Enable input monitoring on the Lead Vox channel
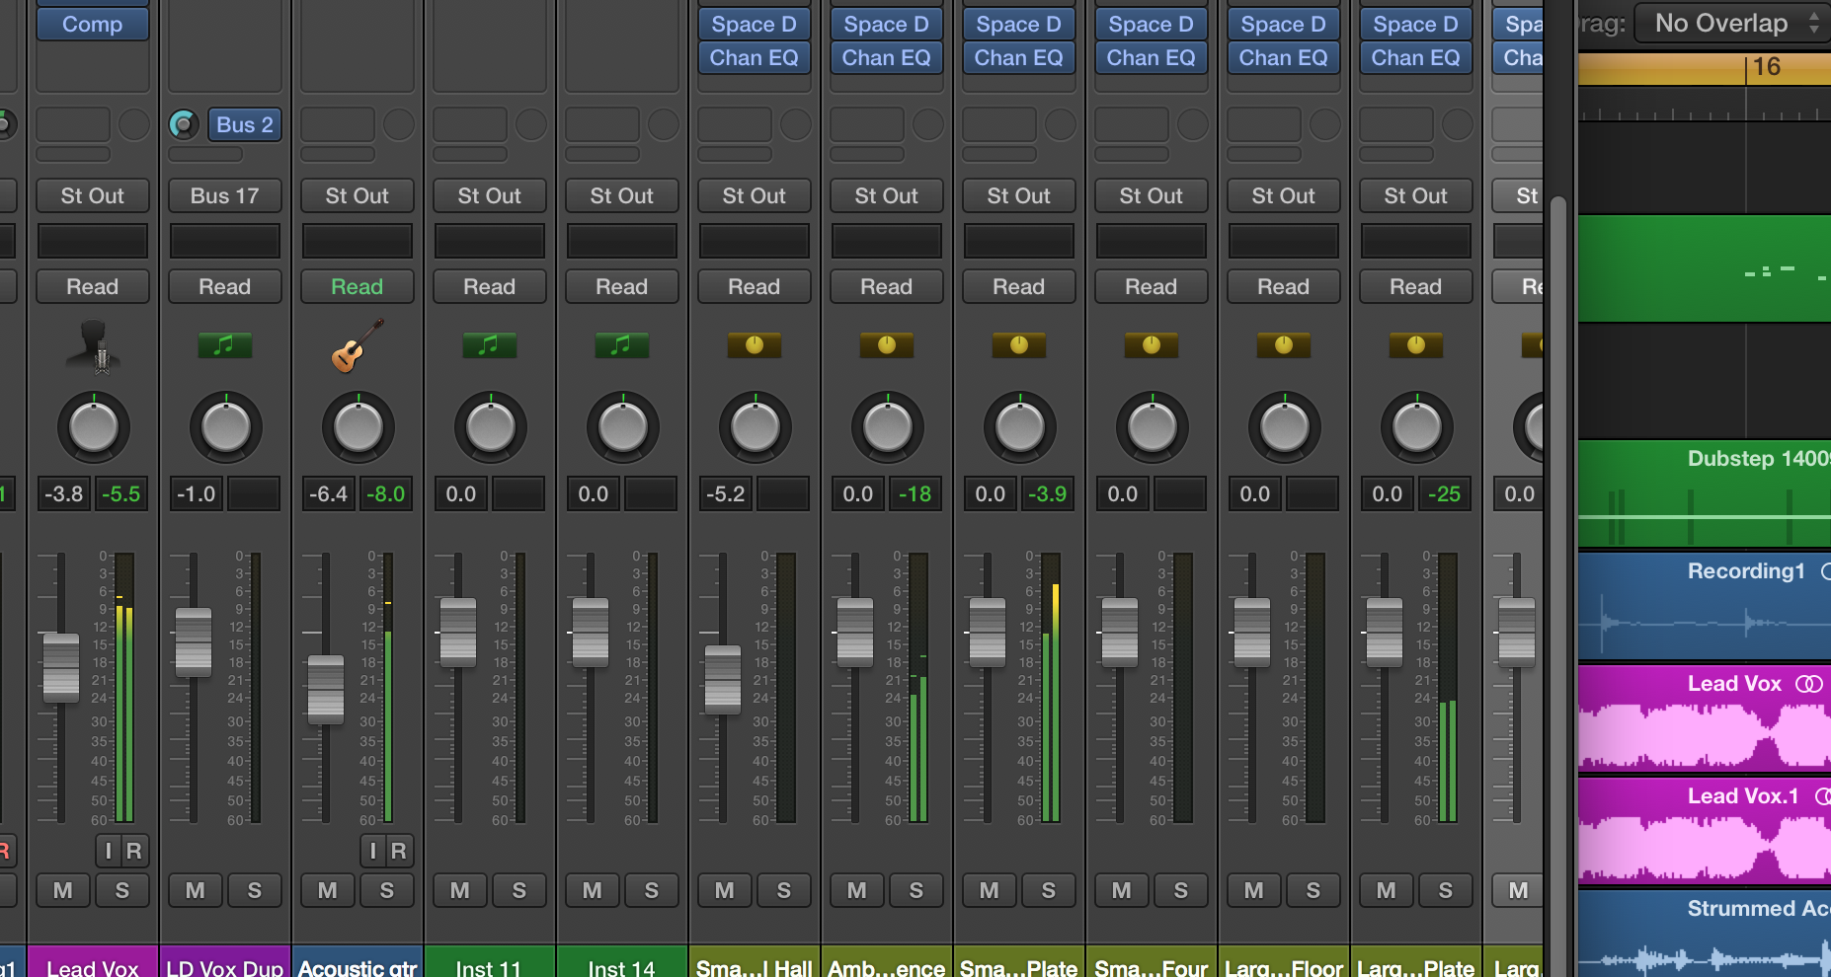1831x977 pixels. point(109,851)
